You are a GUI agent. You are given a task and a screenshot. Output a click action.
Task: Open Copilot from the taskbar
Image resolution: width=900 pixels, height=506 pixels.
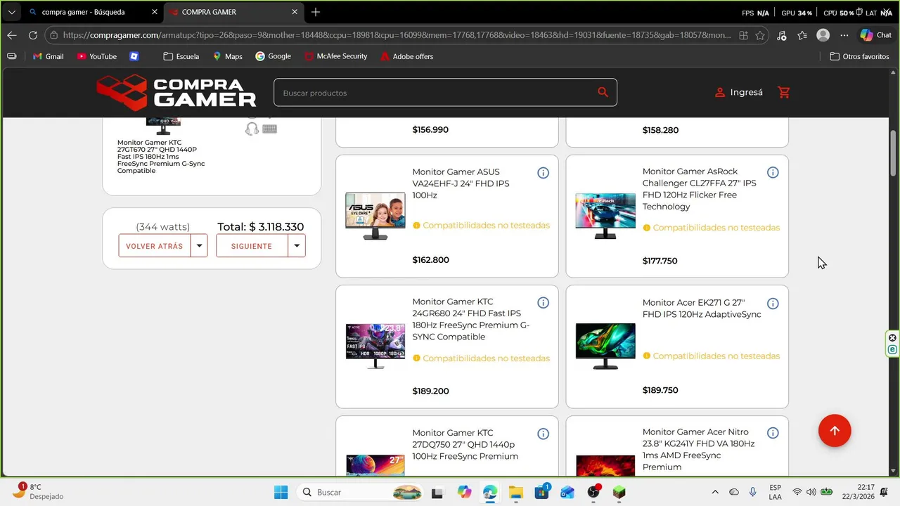[x=464, y=492]
